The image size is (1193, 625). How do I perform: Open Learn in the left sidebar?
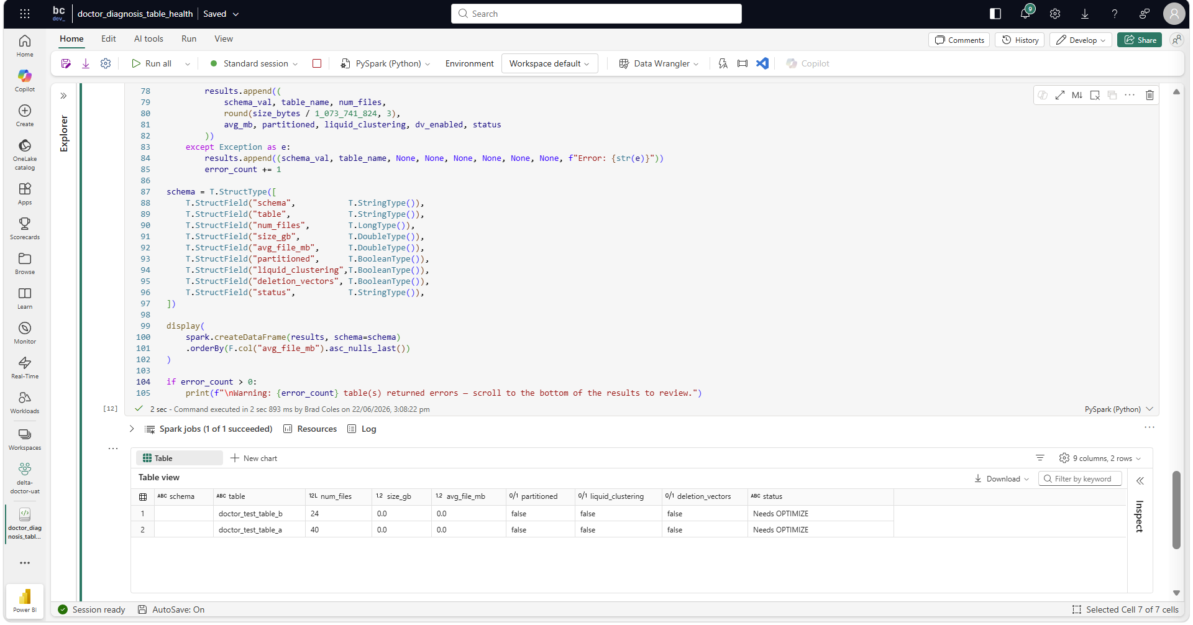coord(25,298)
